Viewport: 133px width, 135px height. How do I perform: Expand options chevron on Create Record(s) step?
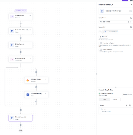(x=46, y=94)
